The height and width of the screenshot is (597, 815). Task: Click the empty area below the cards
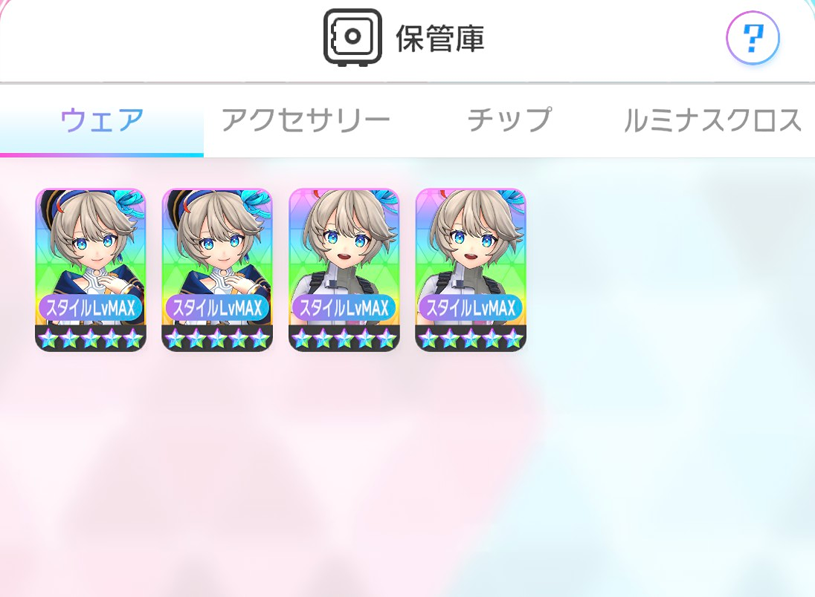click(407, 472)
